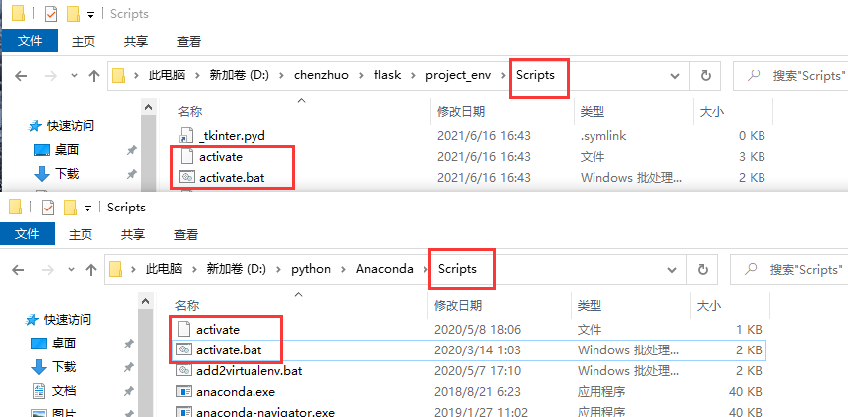Expand chevron after chenzhuo in upper address bar
The image size is (848, 417).
pyautogui.click(x=360, y=76)
